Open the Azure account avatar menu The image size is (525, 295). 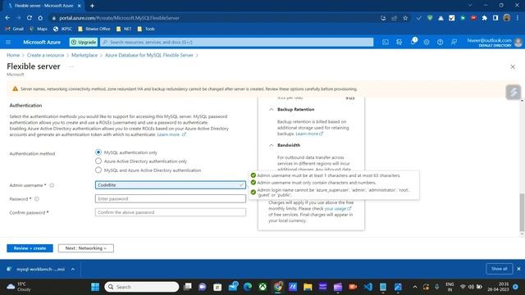(518, 42)
